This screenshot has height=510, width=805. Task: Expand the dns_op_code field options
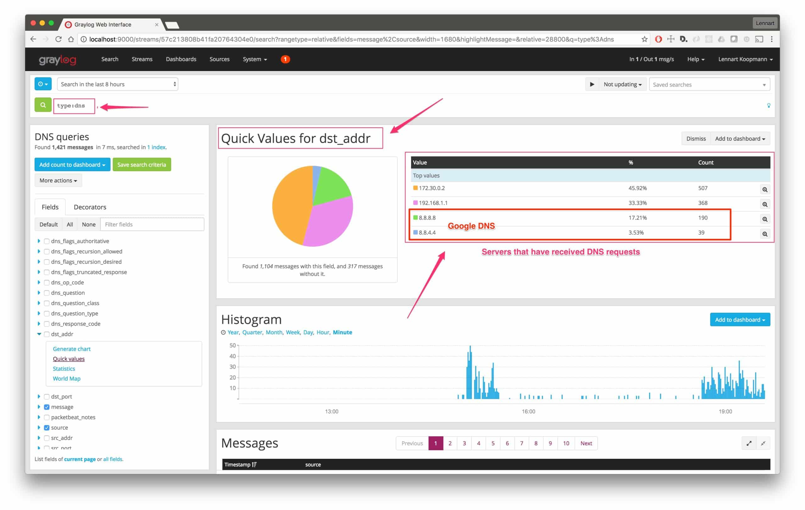(39, 283)
